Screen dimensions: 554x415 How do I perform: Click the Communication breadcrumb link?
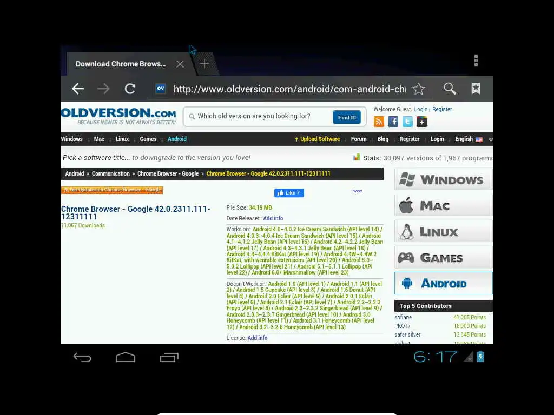tap(110, 173)
